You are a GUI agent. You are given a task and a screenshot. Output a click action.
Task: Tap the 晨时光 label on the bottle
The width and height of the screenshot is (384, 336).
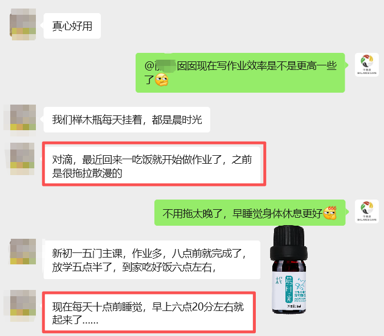coord(289,289)
